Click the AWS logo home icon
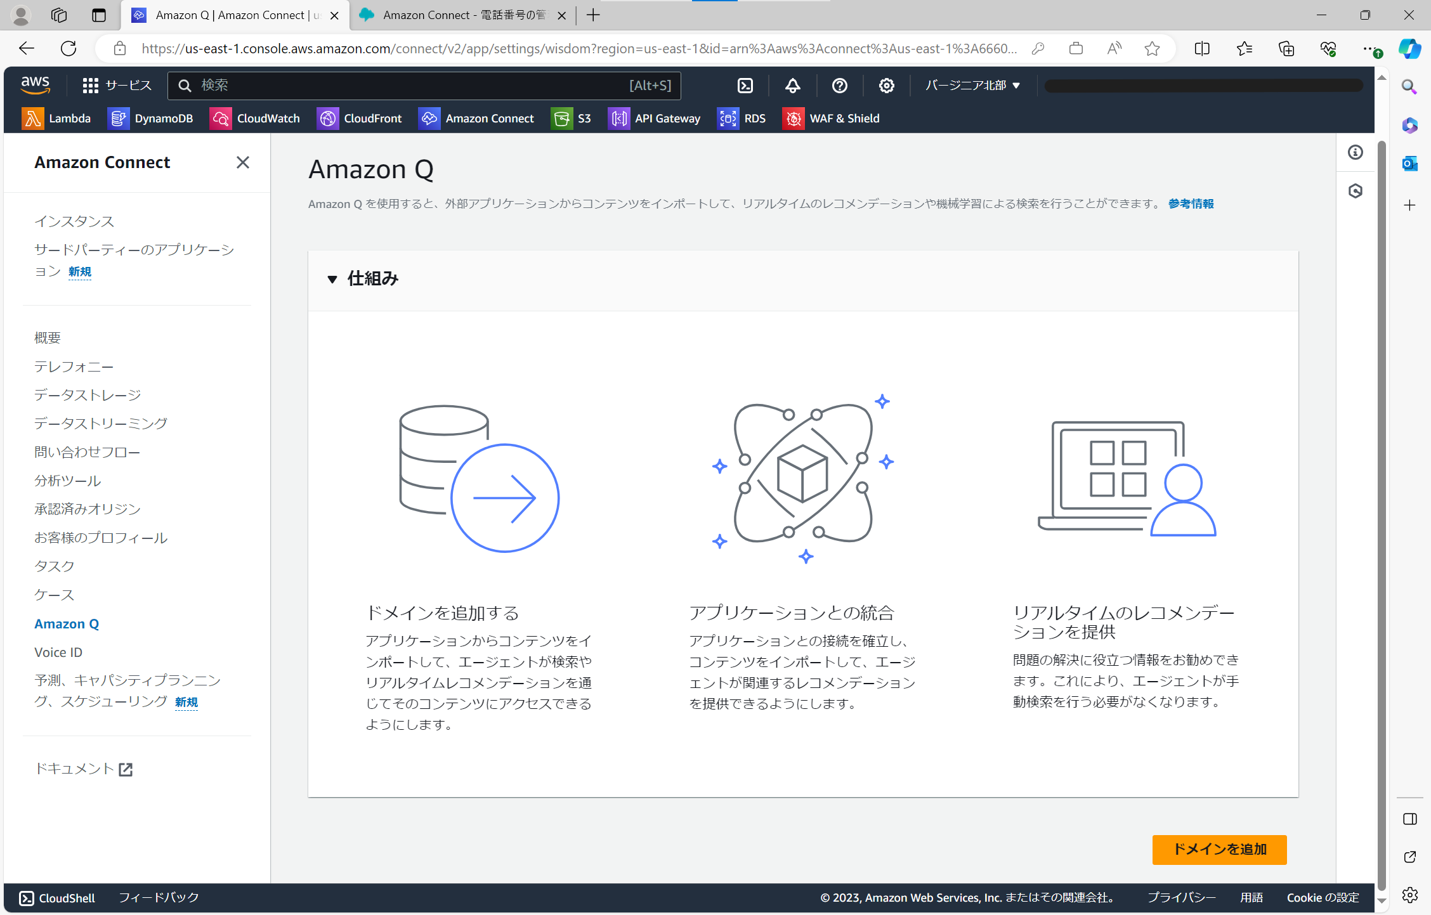 [x=36, y=85]
